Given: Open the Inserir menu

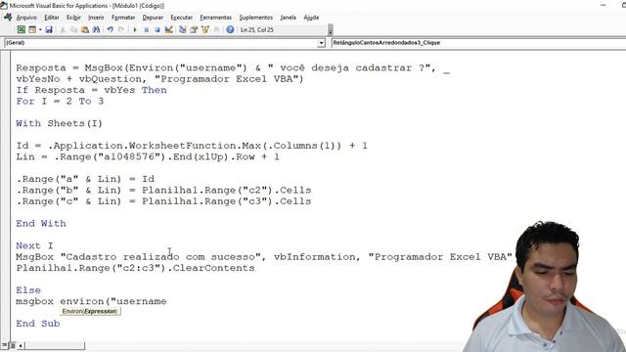Looking at the screenshot, I should 96,18.
